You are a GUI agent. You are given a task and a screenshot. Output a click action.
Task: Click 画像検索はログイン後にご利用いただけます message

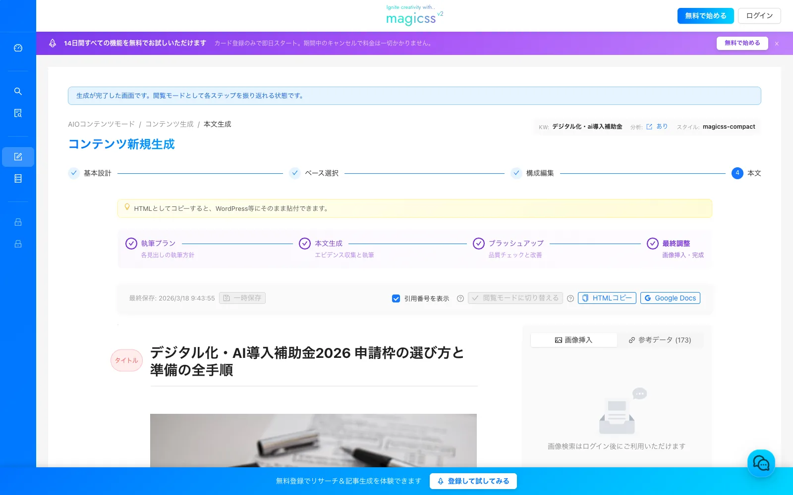(617, 446)
